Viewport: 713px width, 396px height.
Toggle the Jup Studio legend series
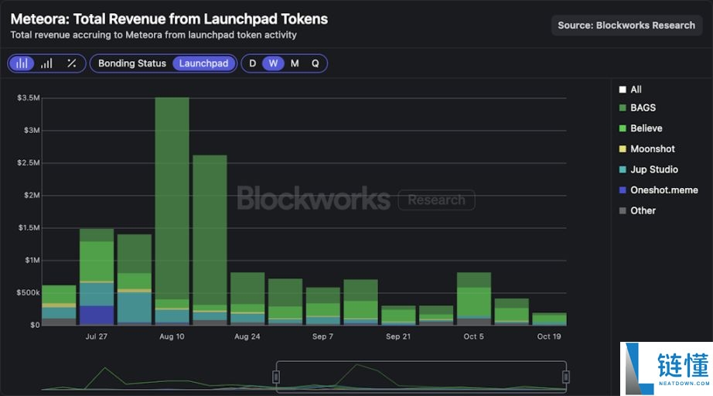[649, 169]
